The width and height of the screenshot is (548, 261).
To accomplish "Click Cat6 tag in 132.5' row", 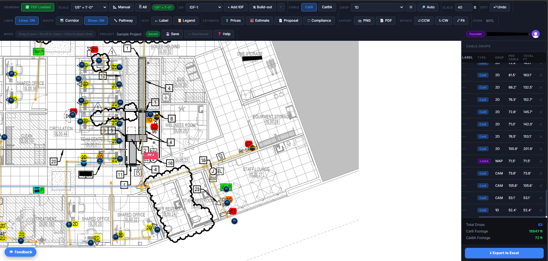I will (x=483, y=87).
